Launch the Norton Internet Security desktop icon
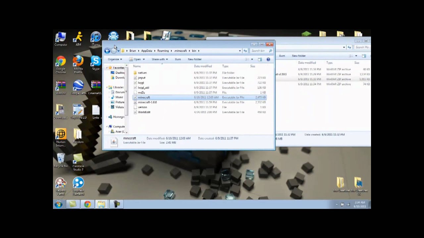The width and height of the screenshot is (424, 238). [61, 138]
